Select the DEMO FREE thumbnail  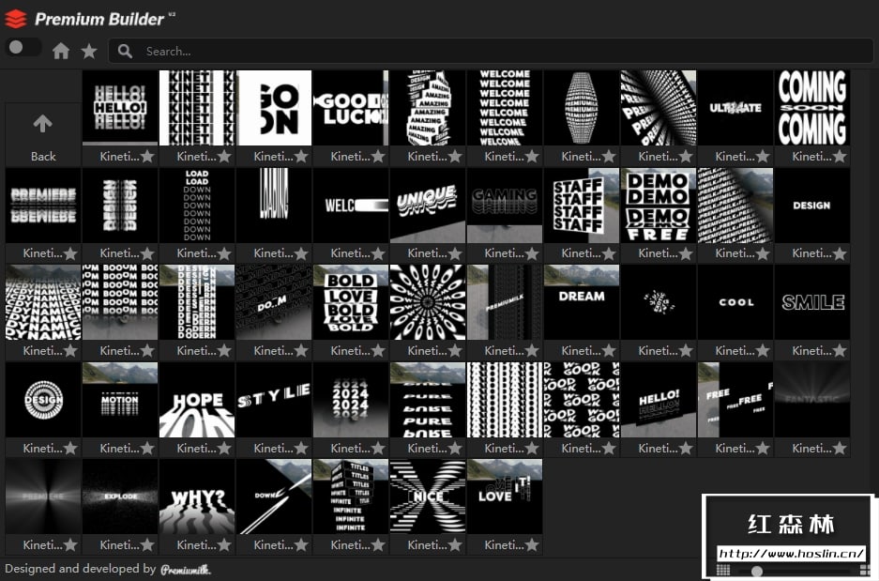coord(659,206)
